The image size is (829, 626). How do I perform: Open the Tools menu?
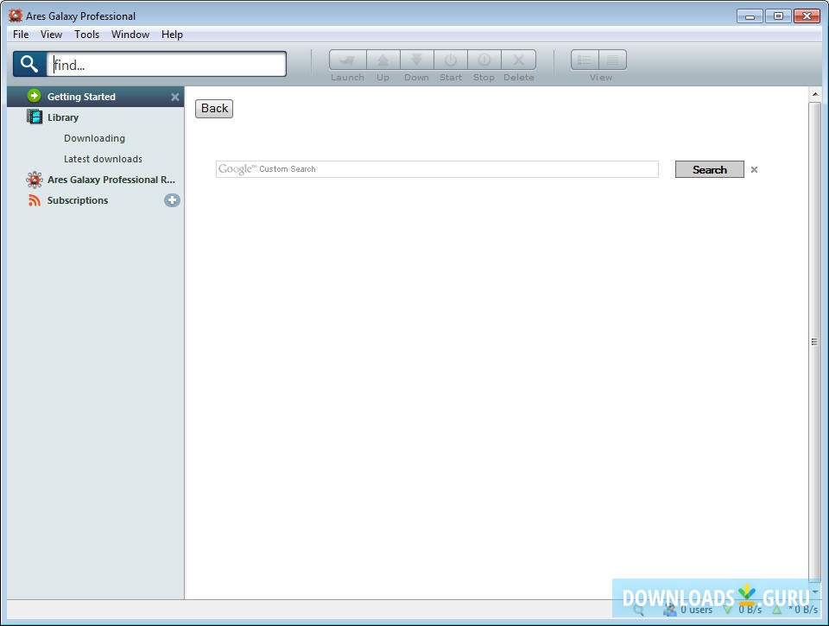(x=85, y=35)
